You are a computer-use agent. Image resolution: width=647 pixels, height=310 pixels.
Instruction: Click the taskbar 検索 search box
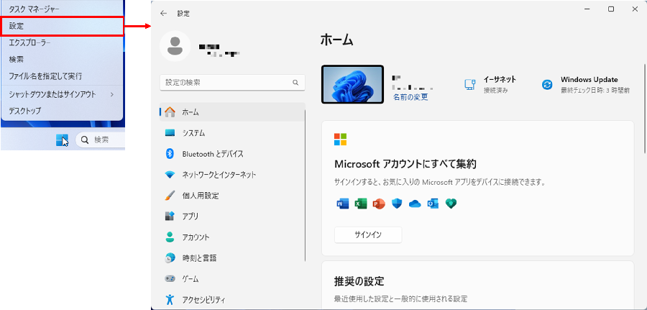click(101, 140)
